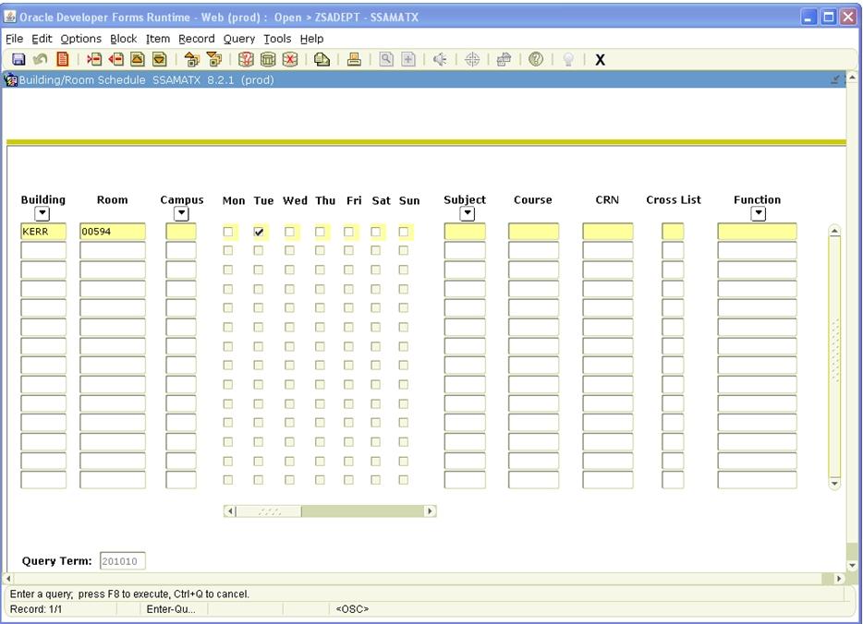The width and height of the screenshot is (863, 624).
Task: Open the Tools menu
Action: pos(277,39)
